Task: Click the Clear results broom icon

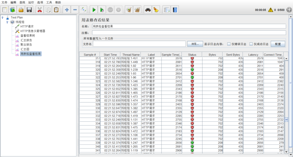Action: pos(129,10)
